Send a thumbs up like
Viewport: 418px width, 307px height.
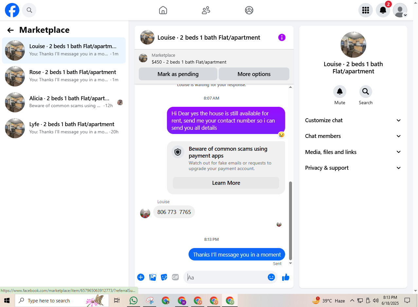coord(286,277)
